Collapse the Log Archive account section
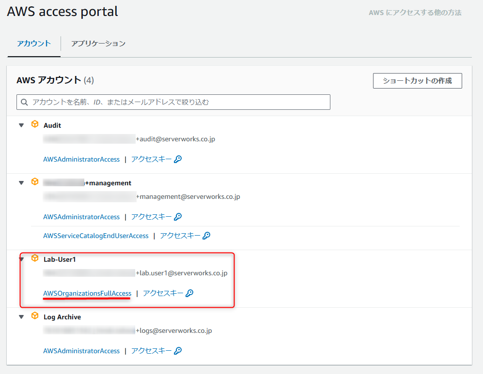 coord(21,317)
